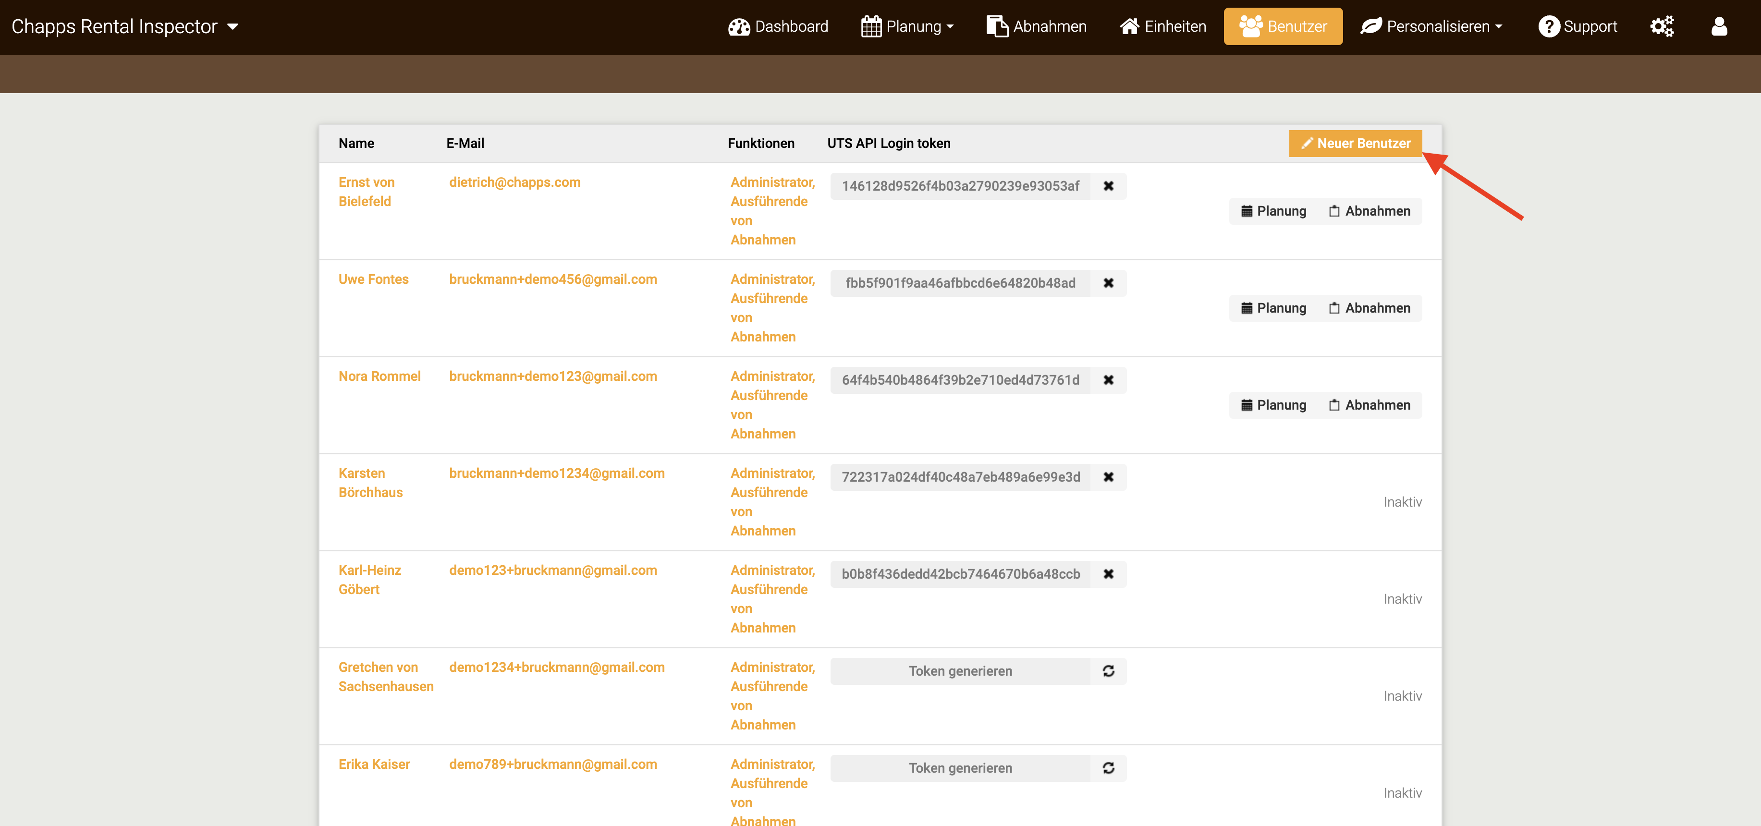Select Karsten Börchhaus' token text field
This screenshot has height=826, width=1761.
[x=960, y=477]
